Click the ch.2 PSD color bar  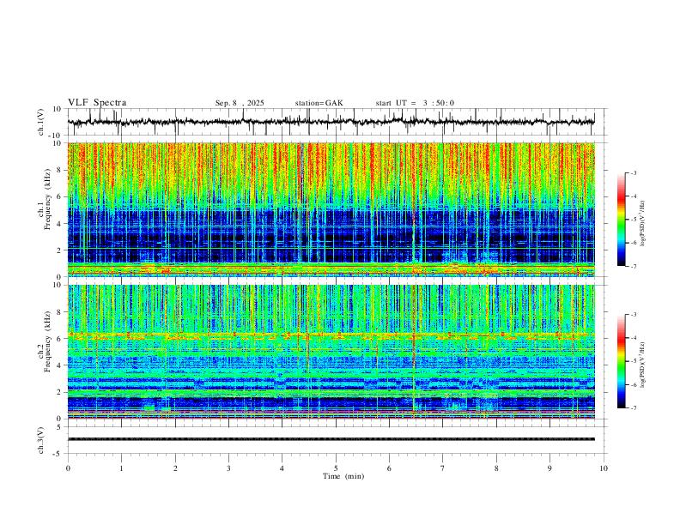(x=621, y=361)
